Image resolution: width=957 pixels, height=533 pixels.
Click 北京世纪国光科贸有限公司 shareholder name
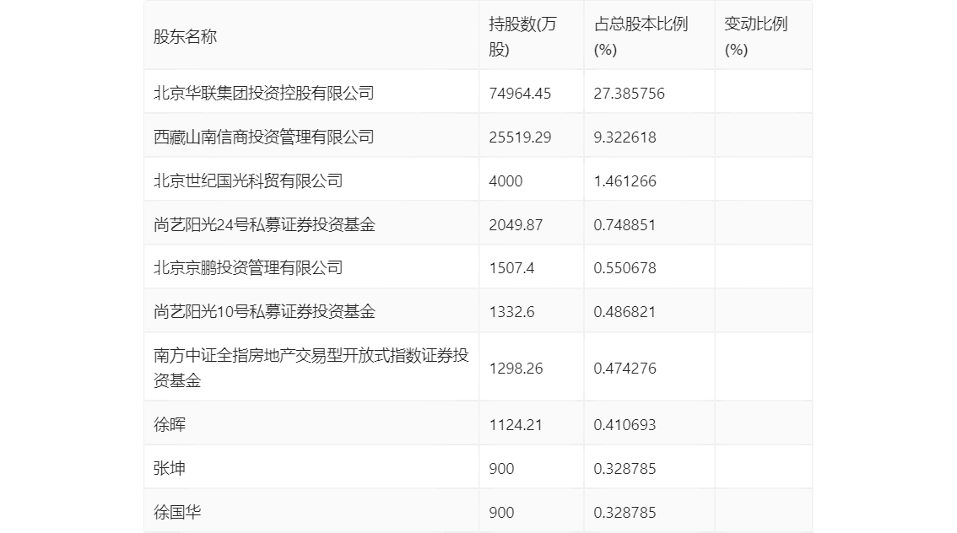[248, 181]
